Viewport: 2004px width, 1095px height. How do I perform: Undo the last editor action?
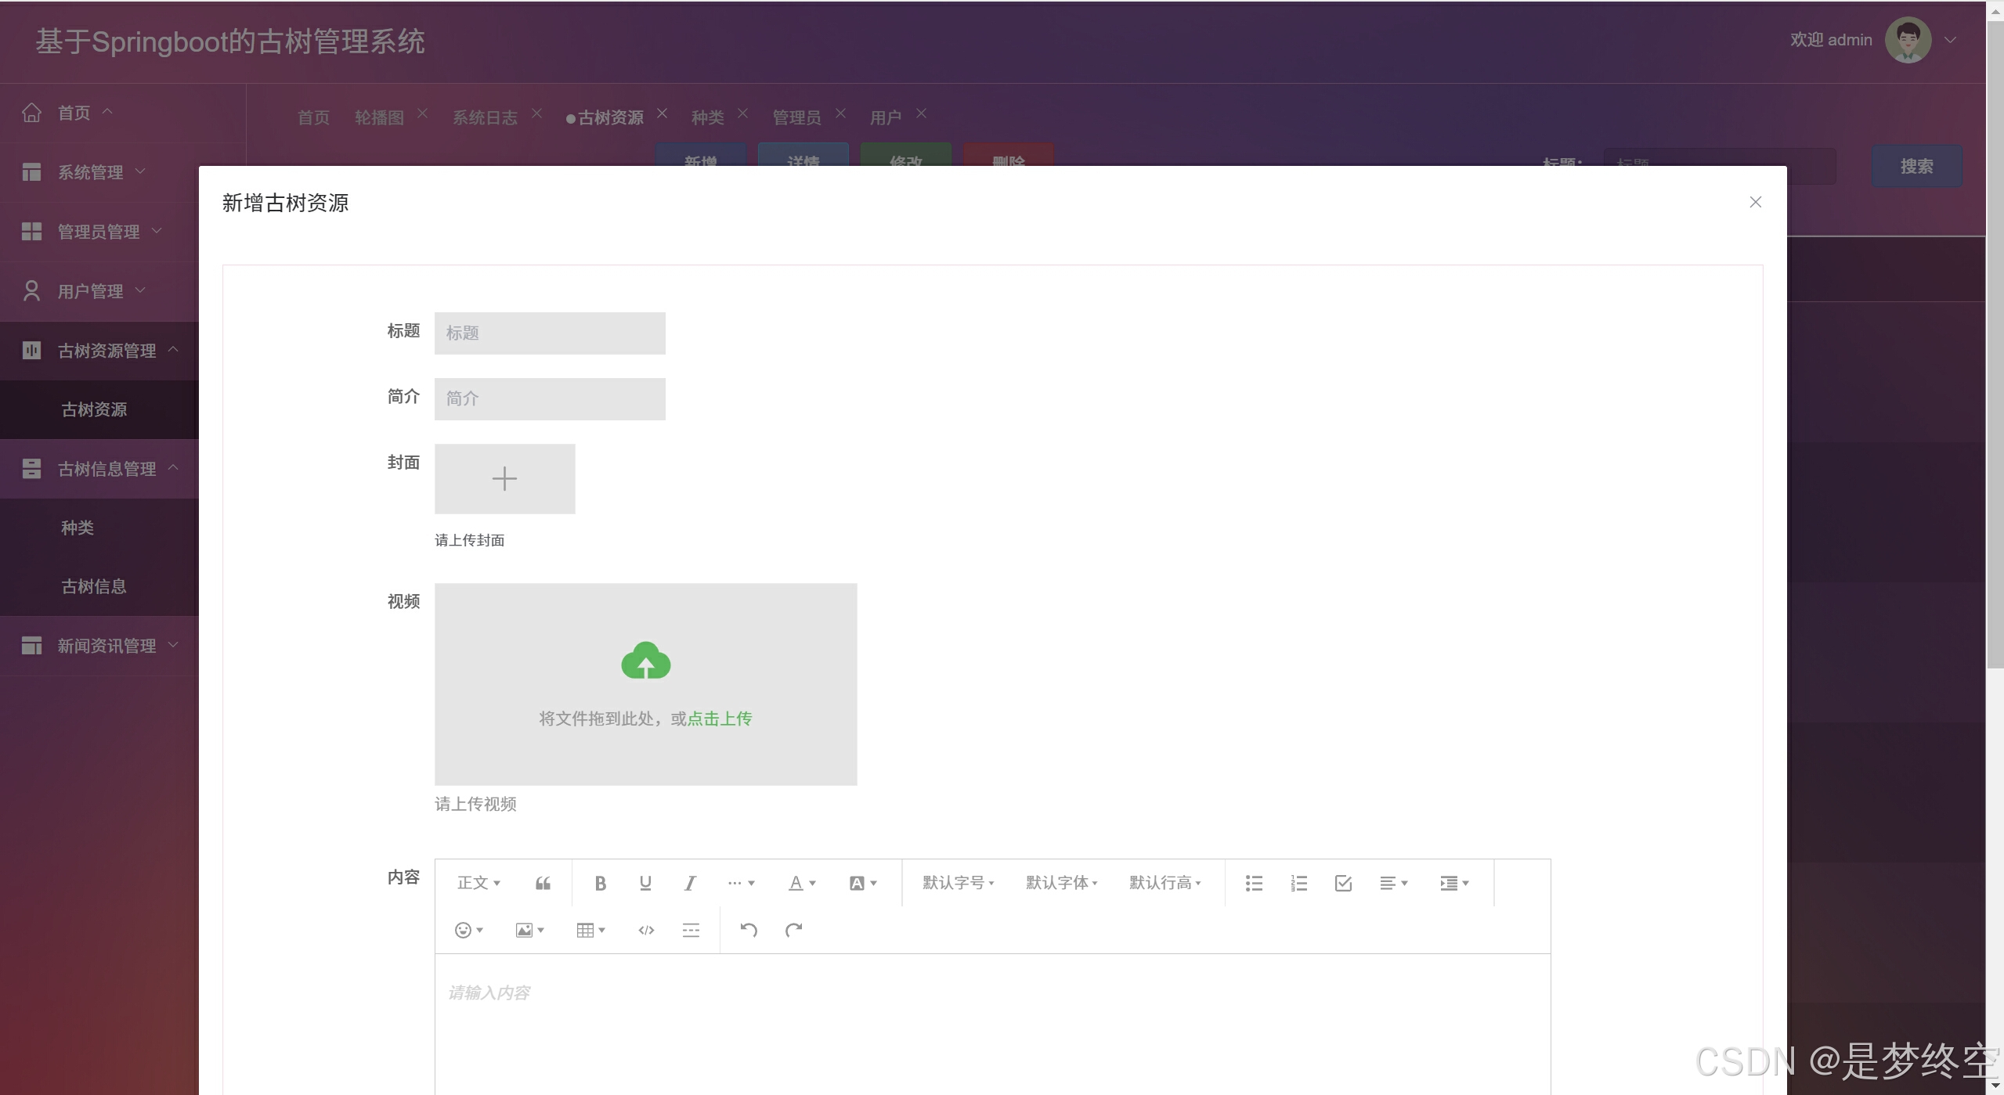pos(749,930)
